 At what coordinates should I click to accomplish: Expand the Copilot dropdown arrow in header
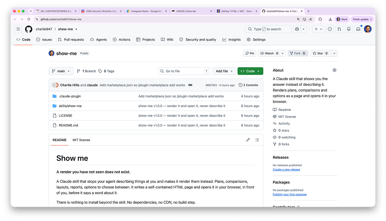(304, 29)
